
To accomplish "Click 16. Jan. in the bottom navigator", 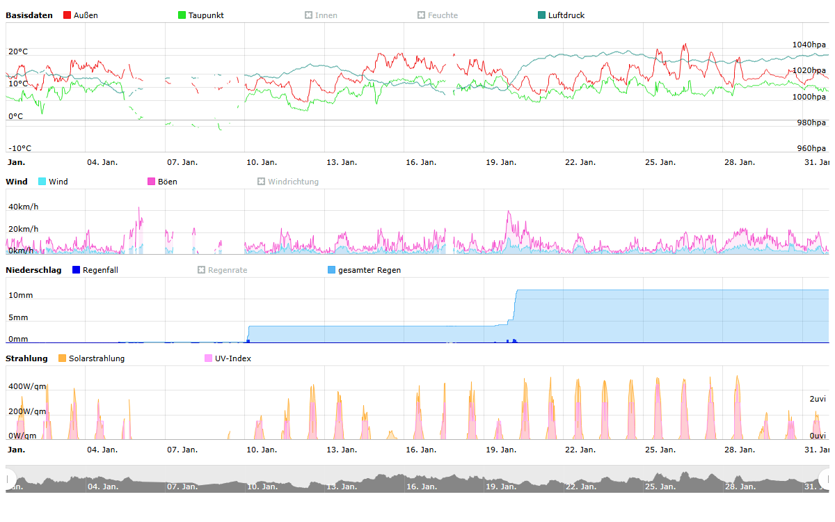I will 420,487.
